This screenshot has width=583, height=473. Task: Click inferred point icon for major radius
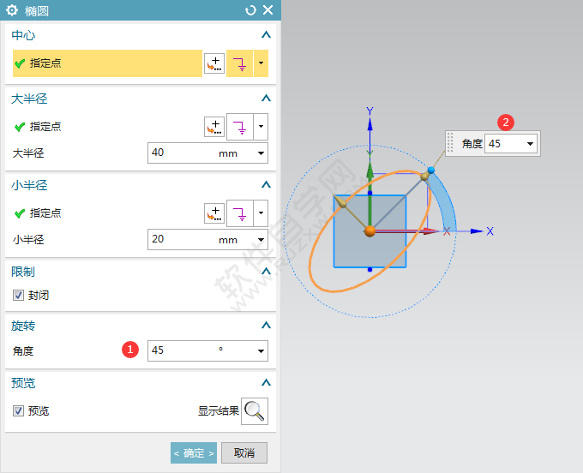click(x=239, y=127)
